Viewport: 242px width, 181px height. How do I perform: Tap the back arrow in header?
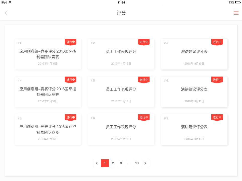tap(6, 13)
